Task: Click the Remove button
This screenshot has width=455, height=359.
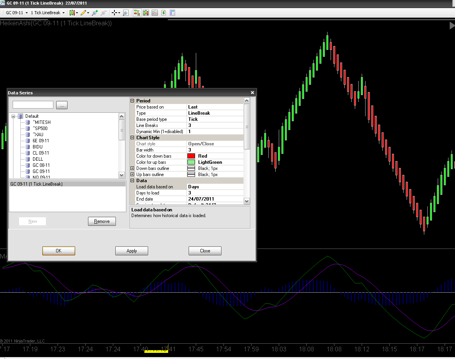Action: [x=102, y=221]
